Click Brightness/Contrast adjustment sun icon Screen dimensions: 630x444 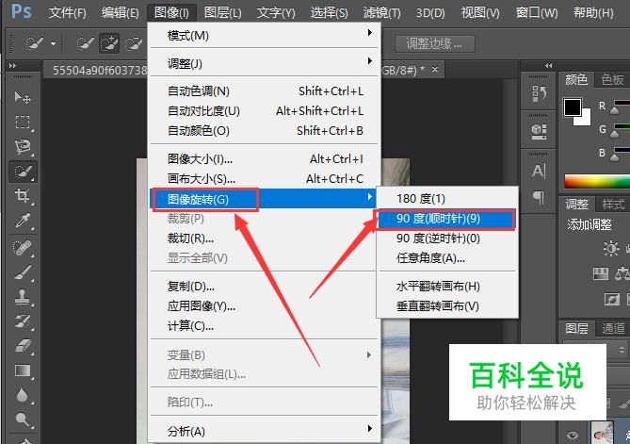(611, 248)
